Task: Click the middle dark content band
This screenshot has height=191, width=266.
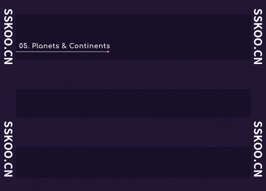Action: tap(133, 103)
